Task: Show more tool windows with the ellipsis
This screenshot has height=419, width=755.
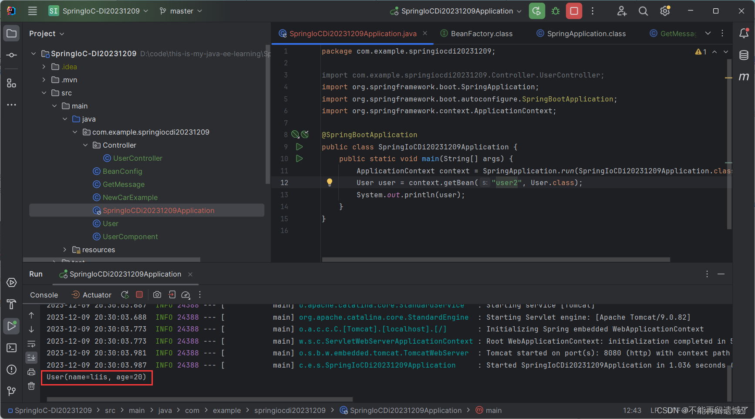Action: [11, 105]
